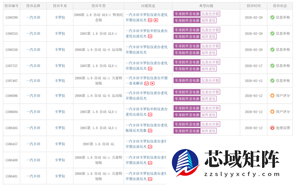Screen dimensions: 294x185
Task: Click 投诉编号 column header
Action: [x=11, y=6]
